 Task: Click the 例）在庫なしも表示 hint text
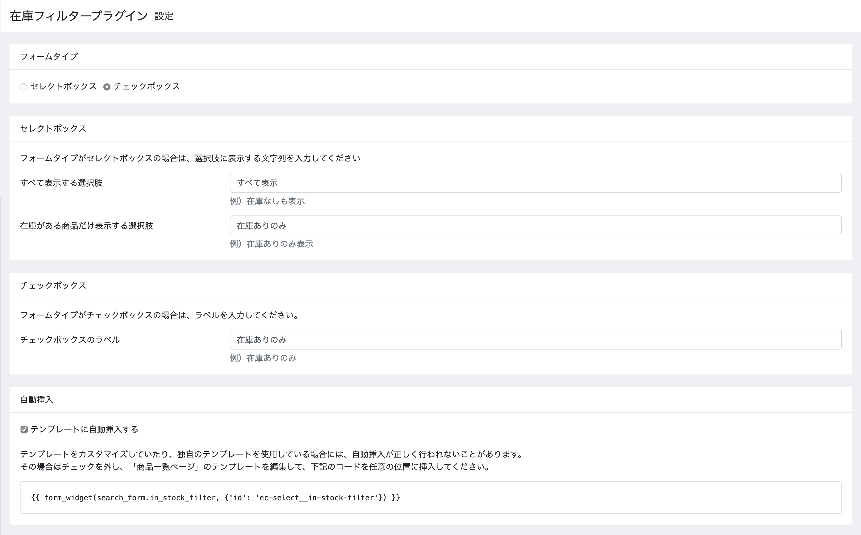[x=267, y=201]
